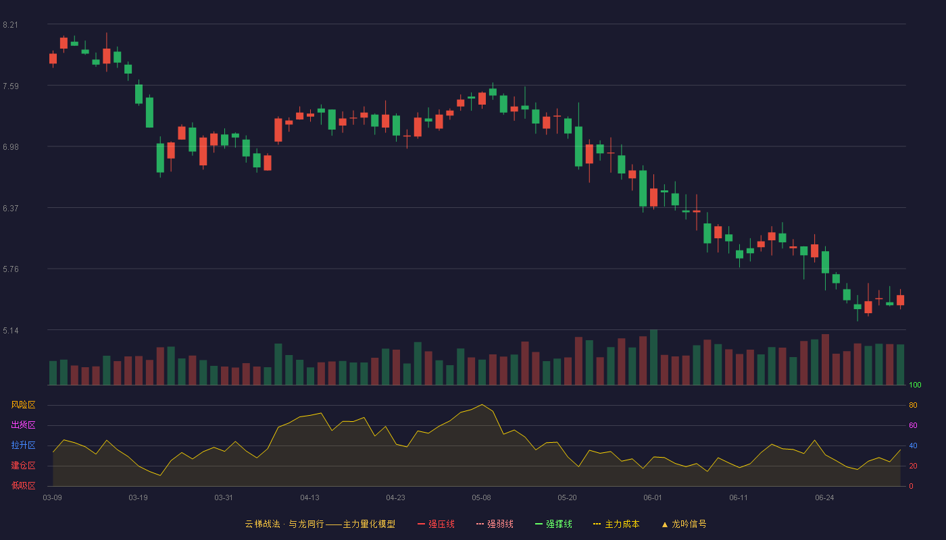Toggle the 强撑线 legend entry
The image size is (946, 540).
coord(553,524)
